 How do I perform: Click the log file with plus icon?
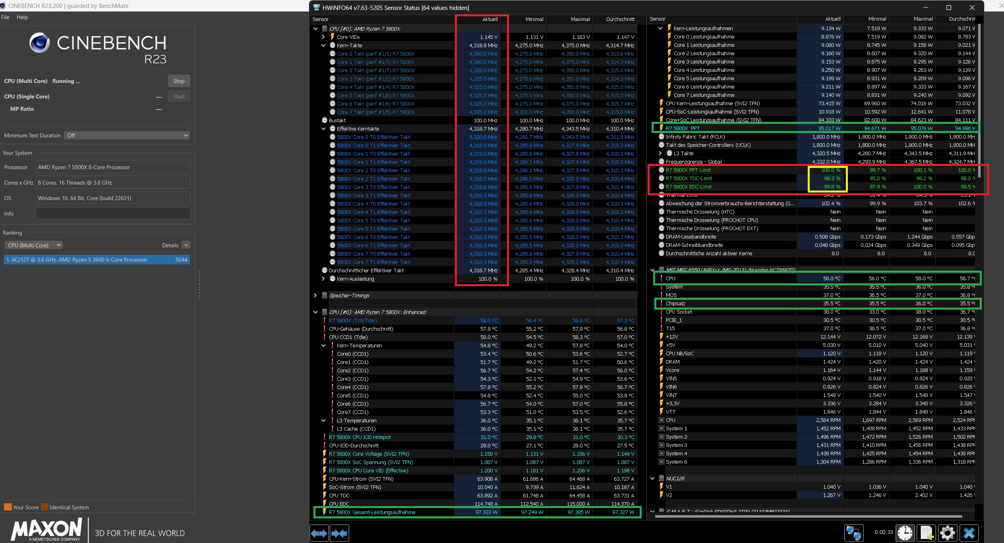[926, 533]
